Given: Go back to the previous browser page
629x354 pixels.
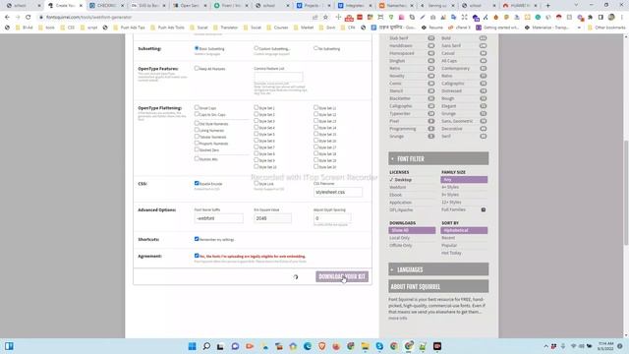Looking at the screenshot, I should pyautogui.click(x=7, y=18).
